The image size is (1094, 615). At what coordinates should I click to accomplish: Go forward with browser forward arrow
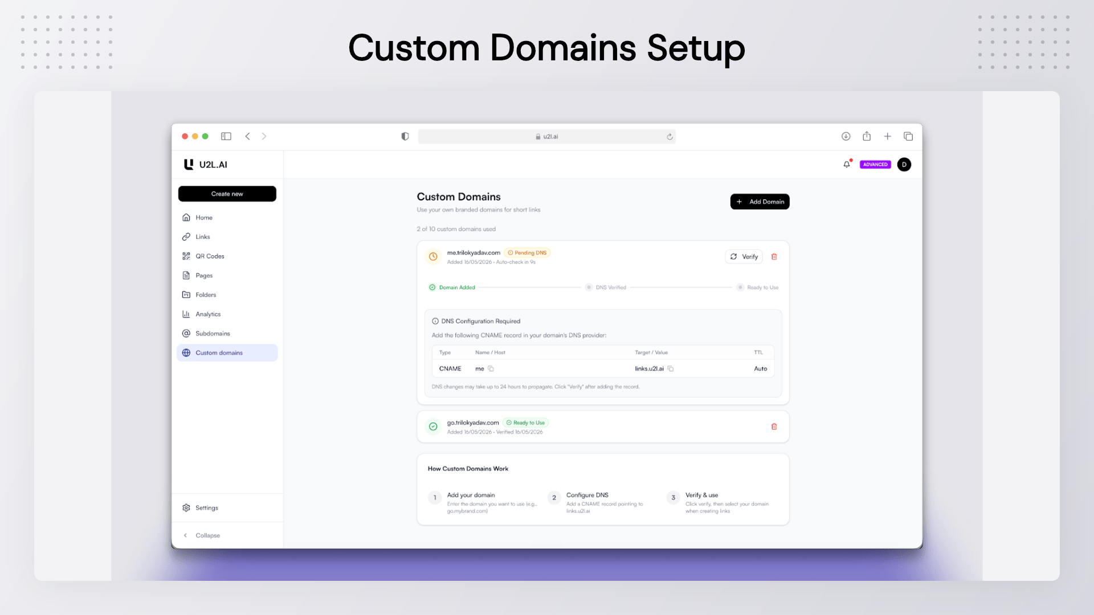264,136
